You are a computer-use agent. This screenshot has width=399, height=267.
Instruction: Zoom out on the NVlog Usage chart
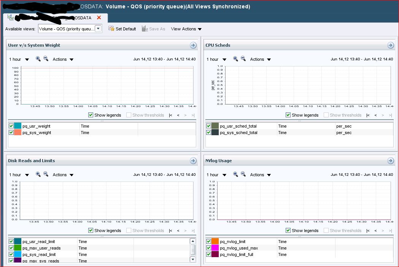pos(243,174)
